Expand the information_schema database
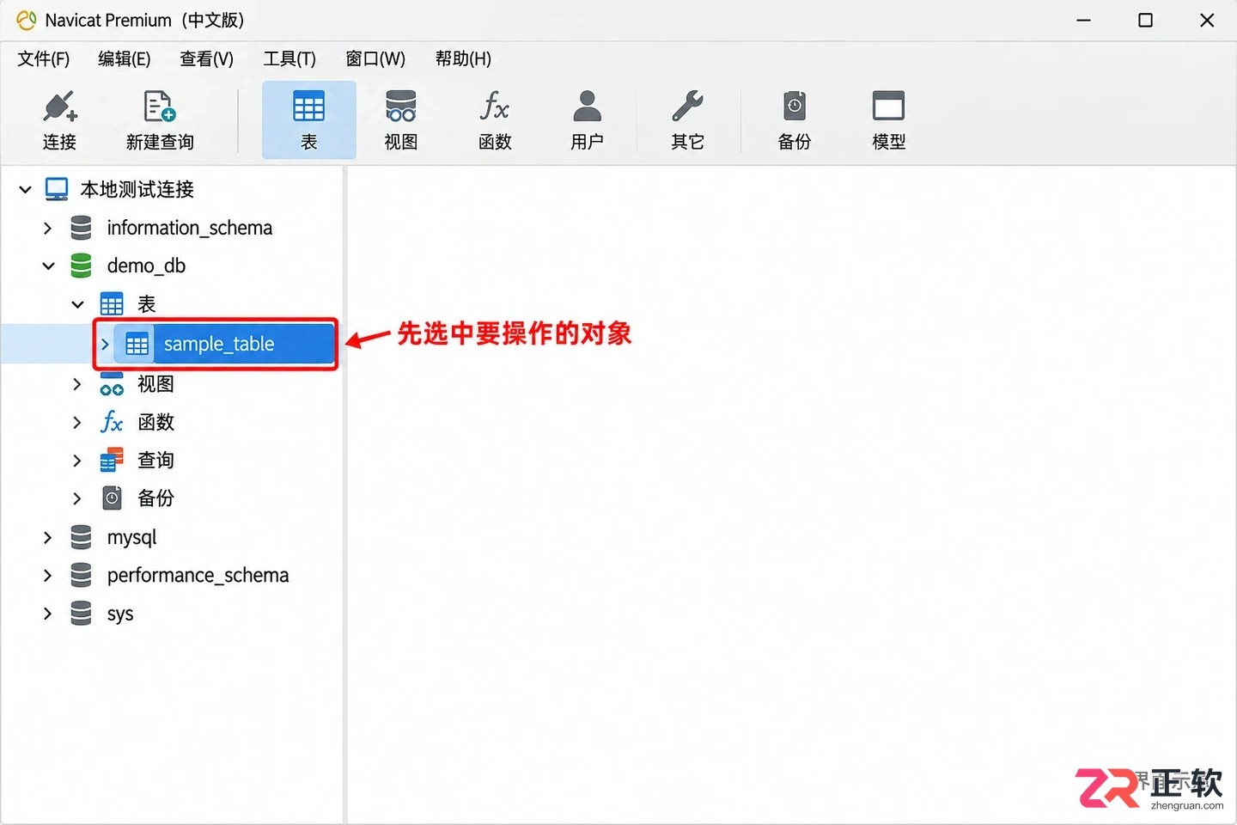This screenshot has width=1237, height=825. (47, 228)
